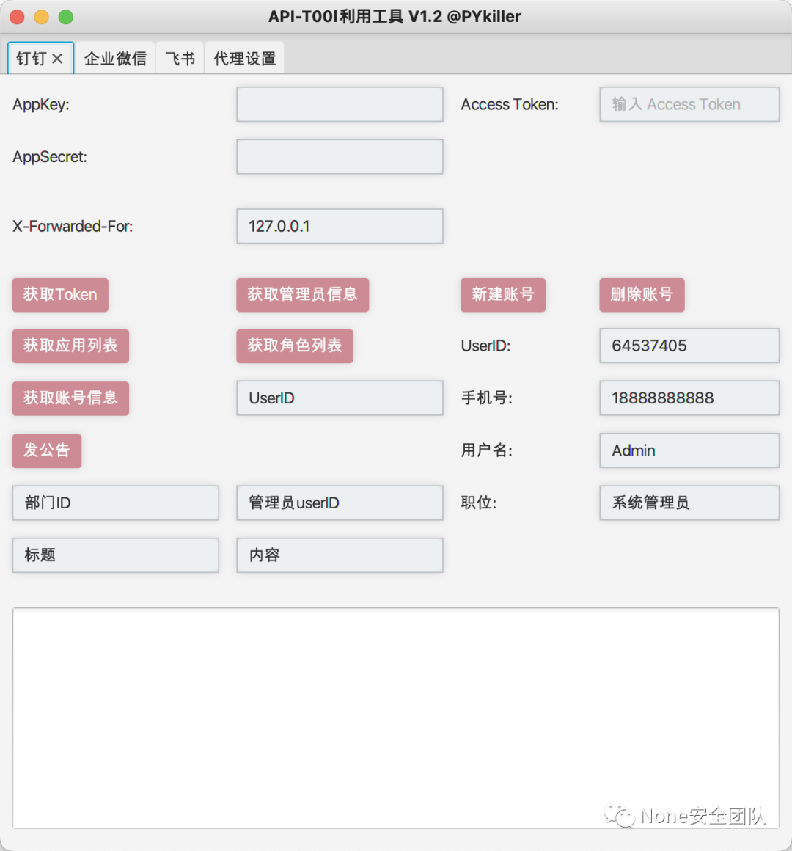Viewport: 792px width, 851px height.
Task: Open the 飞书 tab
Action: tap(180, 58)
